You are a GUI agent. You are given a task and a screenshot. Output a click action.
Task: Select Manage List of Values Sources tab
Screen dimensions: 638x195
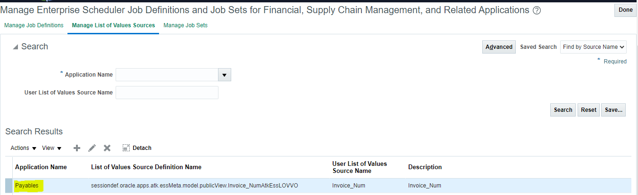point(113,25)
